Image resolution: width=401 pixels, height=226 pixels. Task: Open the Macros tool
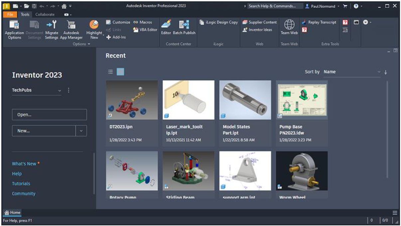coord(143,22)
